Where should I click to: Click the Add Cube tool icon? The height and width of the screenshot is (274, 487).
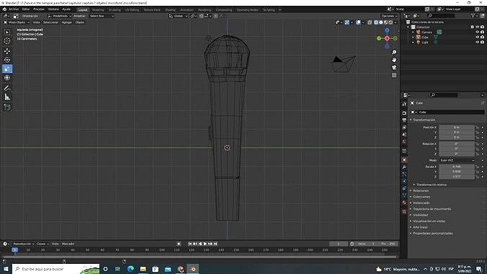7,107
